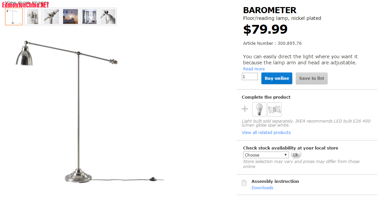Click the large floor lamp product image
This screenshot has width=380, height=197.
coord(78,111)
